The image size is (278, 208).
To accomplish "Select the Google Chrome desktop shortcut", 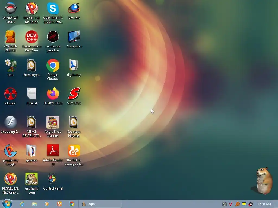I will (53, 70).
